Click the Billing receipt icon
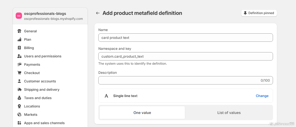The image size is (296, 127). tap(19, 48)
